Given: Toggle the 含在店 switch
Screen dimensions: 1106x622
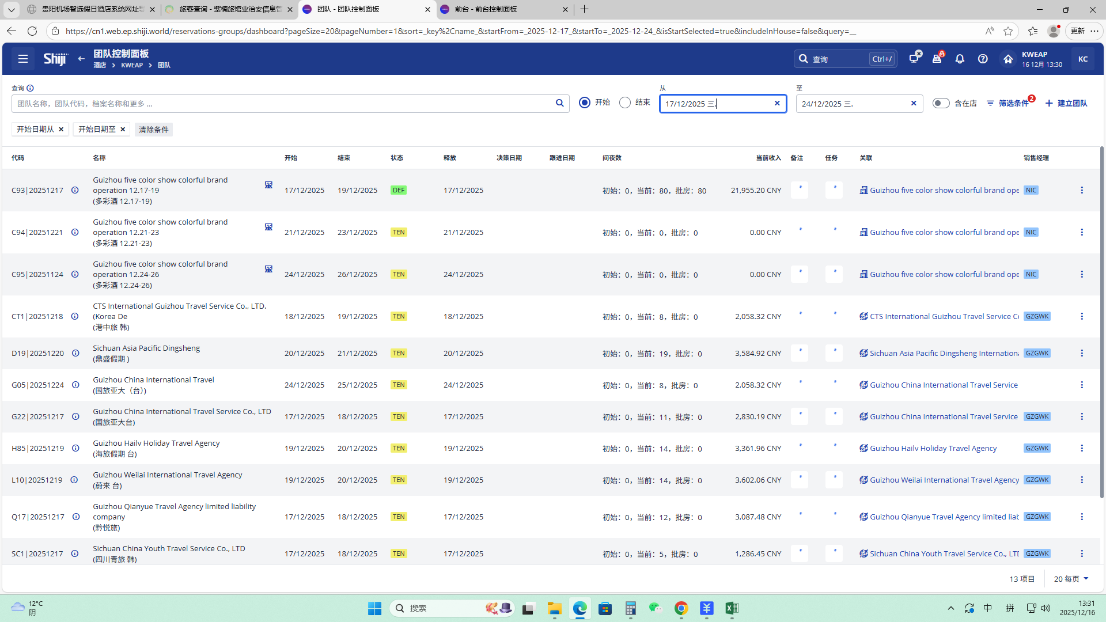Looking at the screenshot, I should coord(941,103).
